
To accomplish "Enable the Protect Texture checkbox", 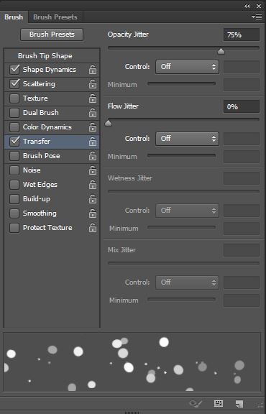I will tap(14, 228).
